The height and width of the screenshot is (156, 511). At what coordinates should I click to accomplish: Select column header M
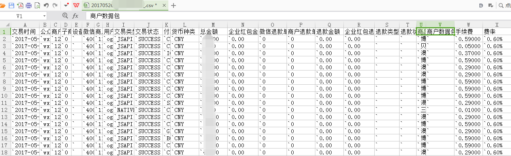tap(213, 24)
